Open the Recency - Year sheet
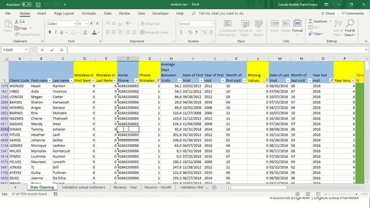 (125, 187)
